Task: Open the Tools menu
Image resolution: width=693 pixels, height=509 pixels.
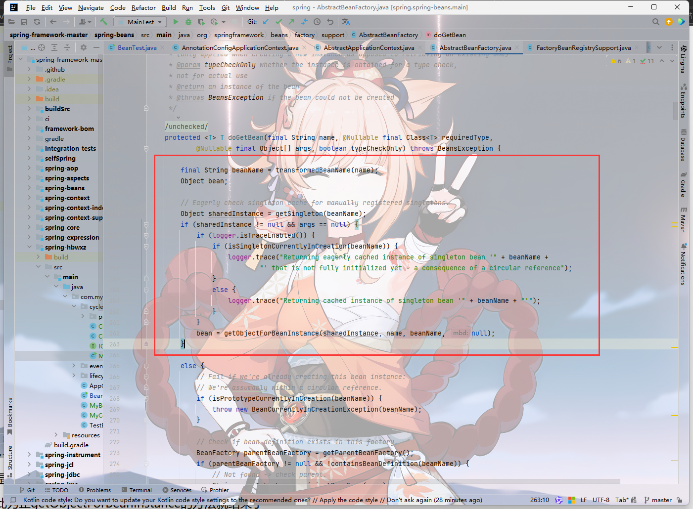Action: [x=207, y=7]
